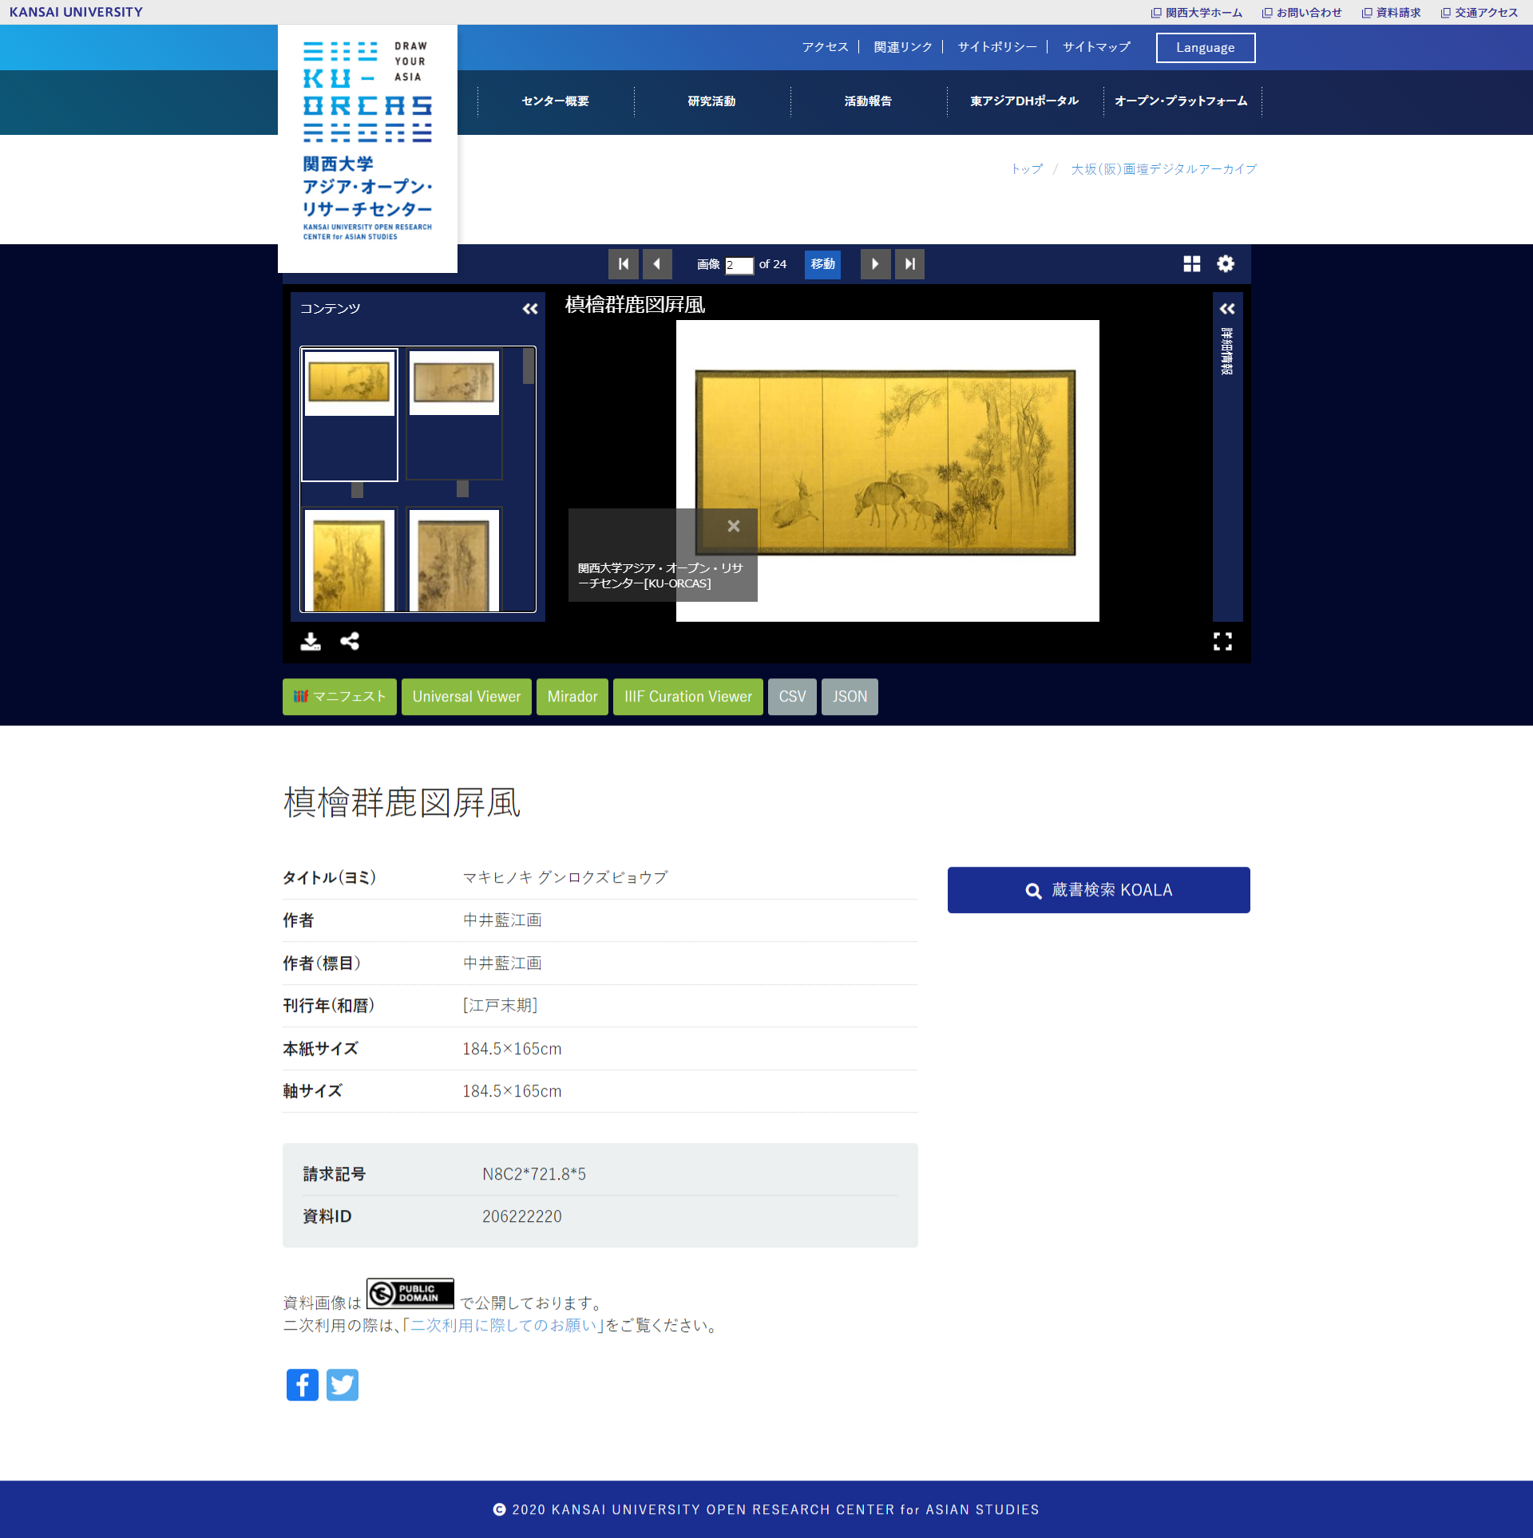Click 大坂(阪)画壇デジタルアーカイブ breadcrumb
The height and width of the screenshot is (1538, 1533).
[1164, 169]
